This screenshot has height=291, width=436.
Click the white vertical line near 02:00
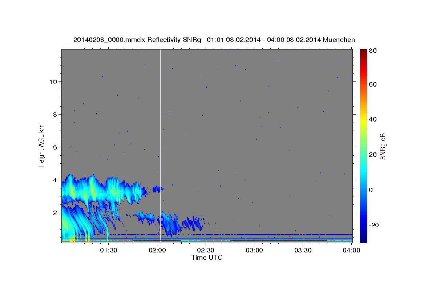160,145
